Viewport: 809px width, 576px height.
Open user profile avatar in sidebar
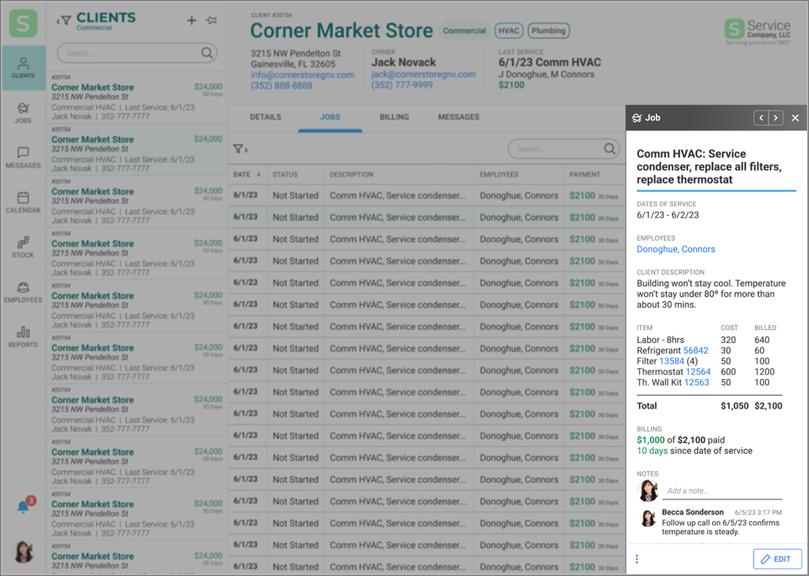click(23, 552)
